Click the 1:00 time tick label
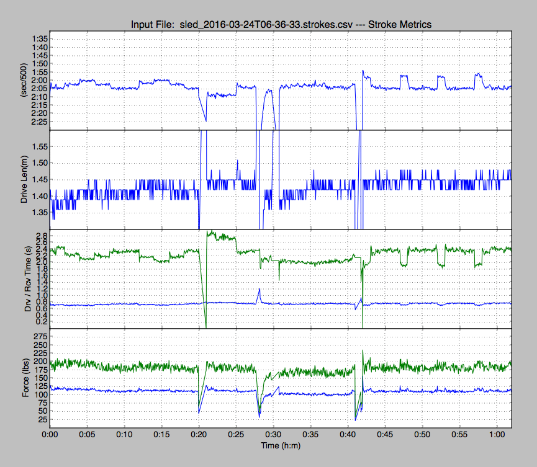Viewport: 537px width, 467px height. (497, 435)
